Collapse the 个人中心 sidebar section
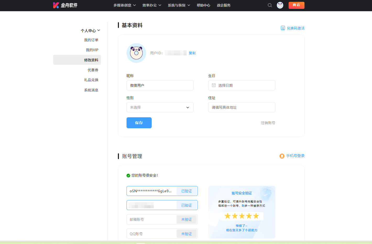372x244 pixels. click(90, 31)
